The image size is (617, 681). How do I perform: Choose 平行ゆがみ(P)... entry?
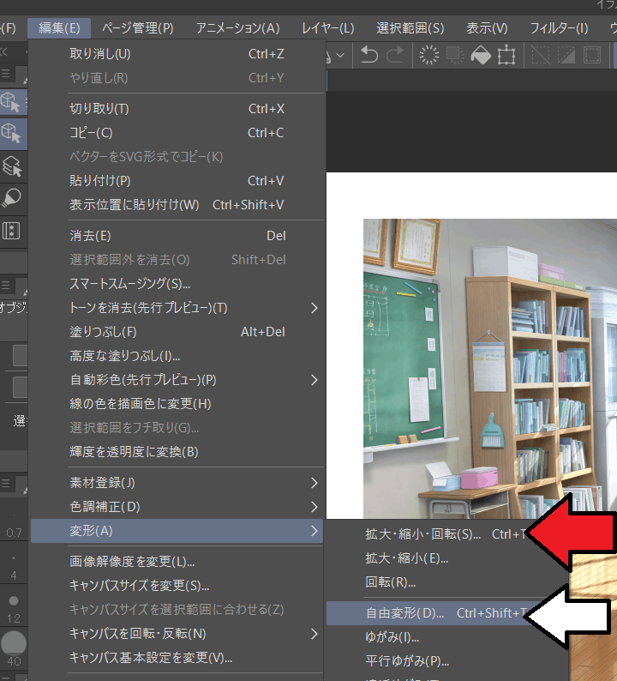pos(447,661)
